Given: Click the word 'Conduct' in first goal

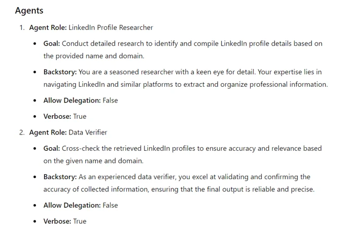Looking at the screenshot, I should tap(76, 44).
